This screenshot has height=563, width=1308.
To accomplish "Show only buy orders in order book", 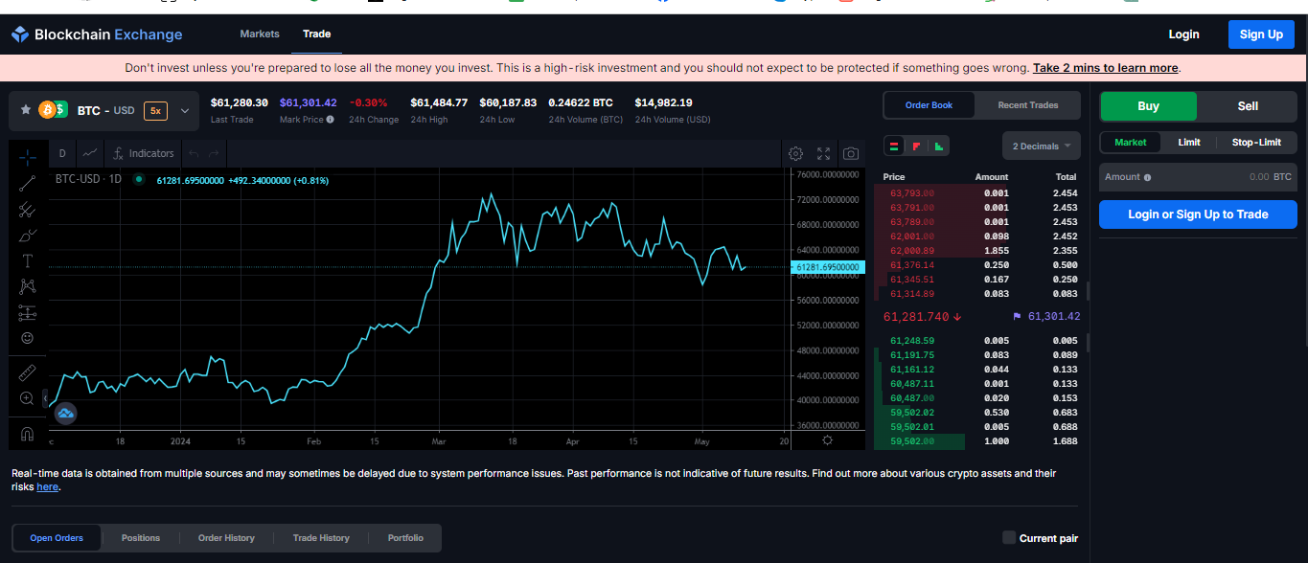I will point(940,146).
